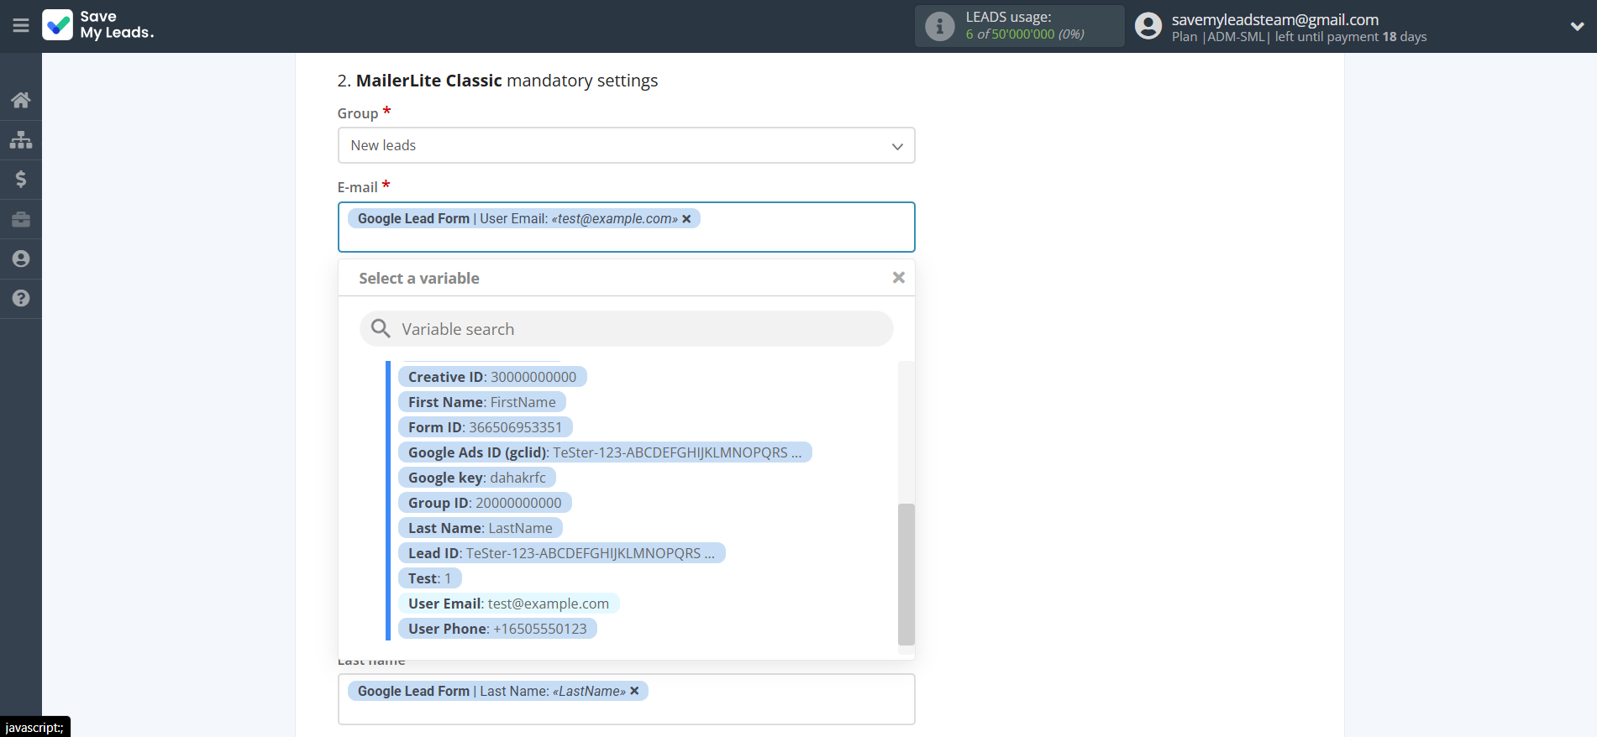Select variable First Name
This screenshot has width=1597, height=737.
(x=482, y=402)
